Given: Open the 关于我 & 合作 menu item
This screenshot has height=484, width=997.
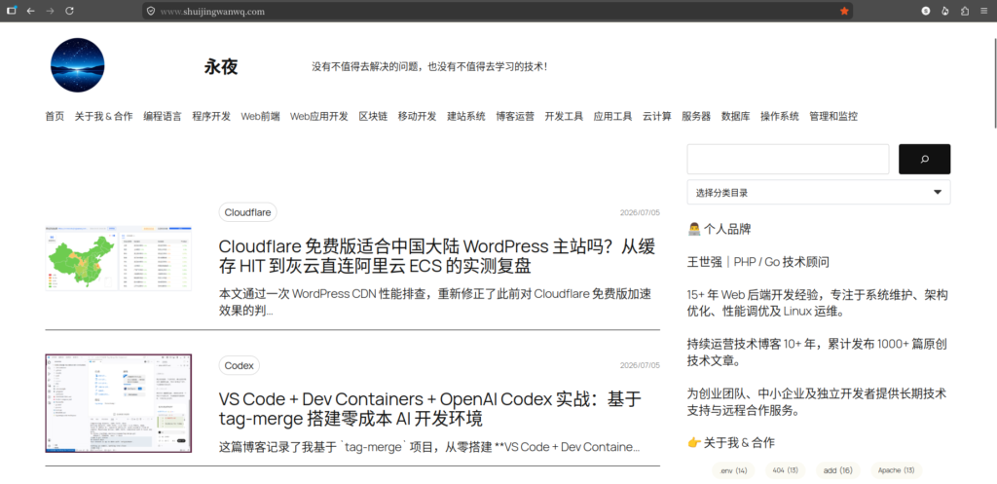Looking at the screenshot, I should (103, 117).
